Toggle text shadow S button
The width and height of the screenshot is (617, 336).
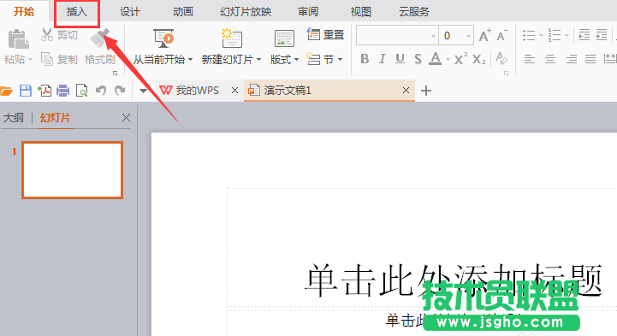point(418,59)
